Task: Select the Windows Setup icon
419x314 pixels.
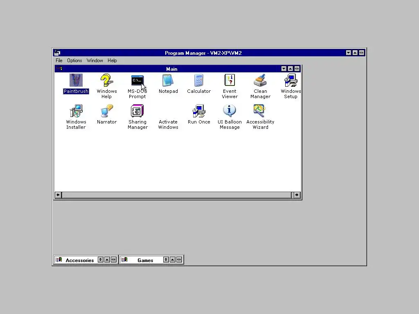Action: (291, 80)
